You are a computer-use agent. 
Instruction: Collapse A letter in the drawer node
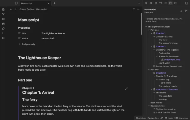click(157, 56)
